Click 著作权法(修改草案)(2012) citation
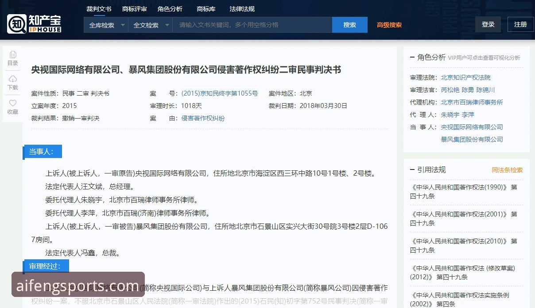 tap(462, 273)
